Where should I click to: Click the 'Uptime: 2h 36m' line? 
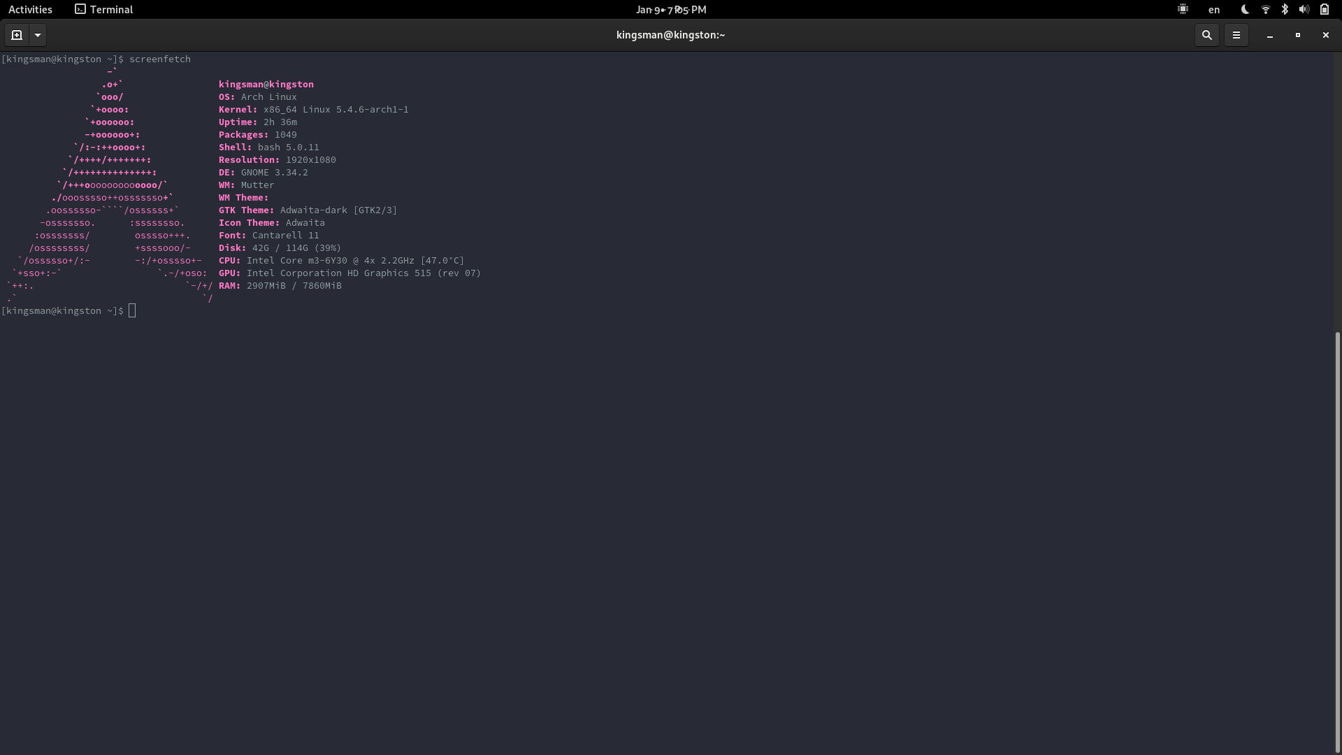tap(258, 122)
